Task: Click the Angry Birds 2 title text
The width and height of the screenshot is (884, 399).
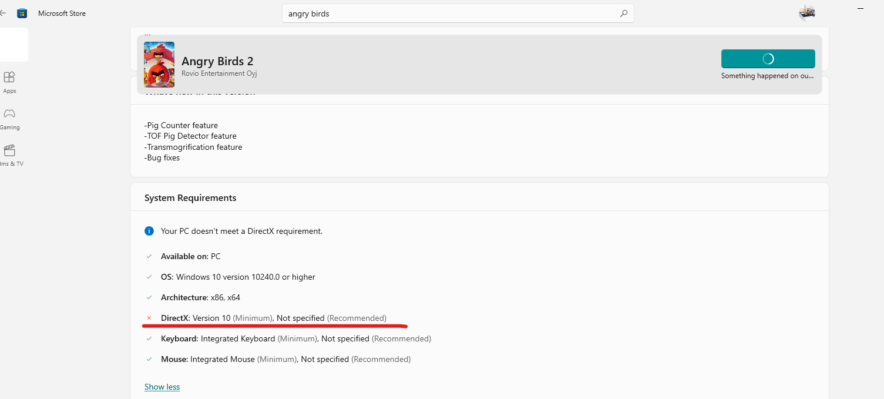Action: click(217, 61)
